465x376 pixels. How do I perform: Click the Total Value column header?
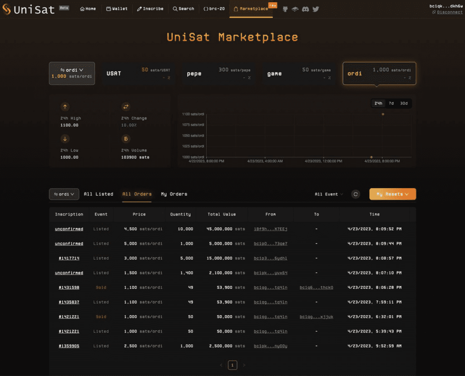222,214
